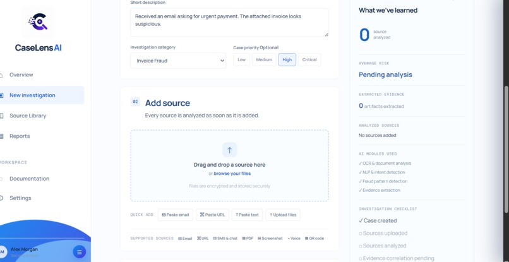Check Evidence correlation pending item
This screenshot has width=509, height=262.
point(397,258)
